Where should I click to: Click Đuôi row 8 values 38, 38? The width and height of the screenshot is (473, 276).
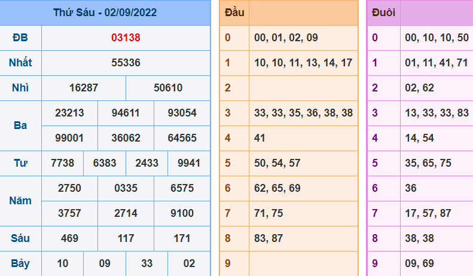pyautogui.click(x=419, y=238)
